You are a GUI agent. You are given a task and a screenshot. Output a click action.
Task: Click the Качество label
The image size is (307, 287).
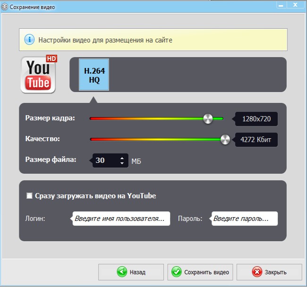coord(43,139)
